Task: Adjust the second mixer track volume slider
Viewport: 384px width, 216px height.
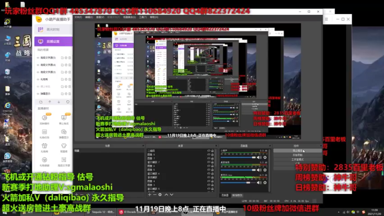Action: point(238,170)
